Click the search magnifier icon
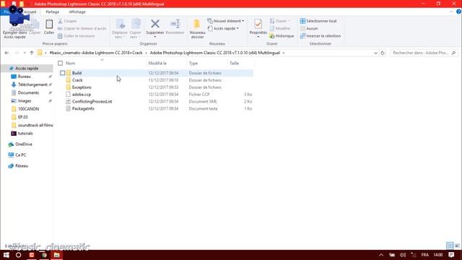 pyautogui.click(x=454, y=53)
